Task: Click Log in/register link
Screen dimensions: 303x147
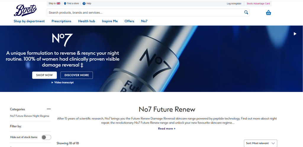Action: [x=234, y=4]
